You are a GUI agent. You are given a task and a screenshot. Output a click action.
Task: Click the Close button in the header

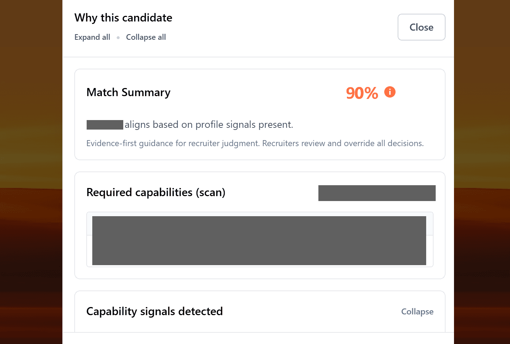[x=421, y=27]
